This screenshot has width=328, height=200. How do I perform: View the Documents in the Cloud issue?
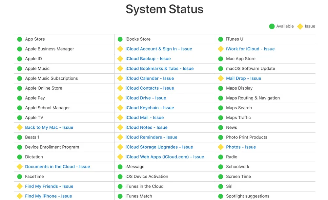point(57,167)
